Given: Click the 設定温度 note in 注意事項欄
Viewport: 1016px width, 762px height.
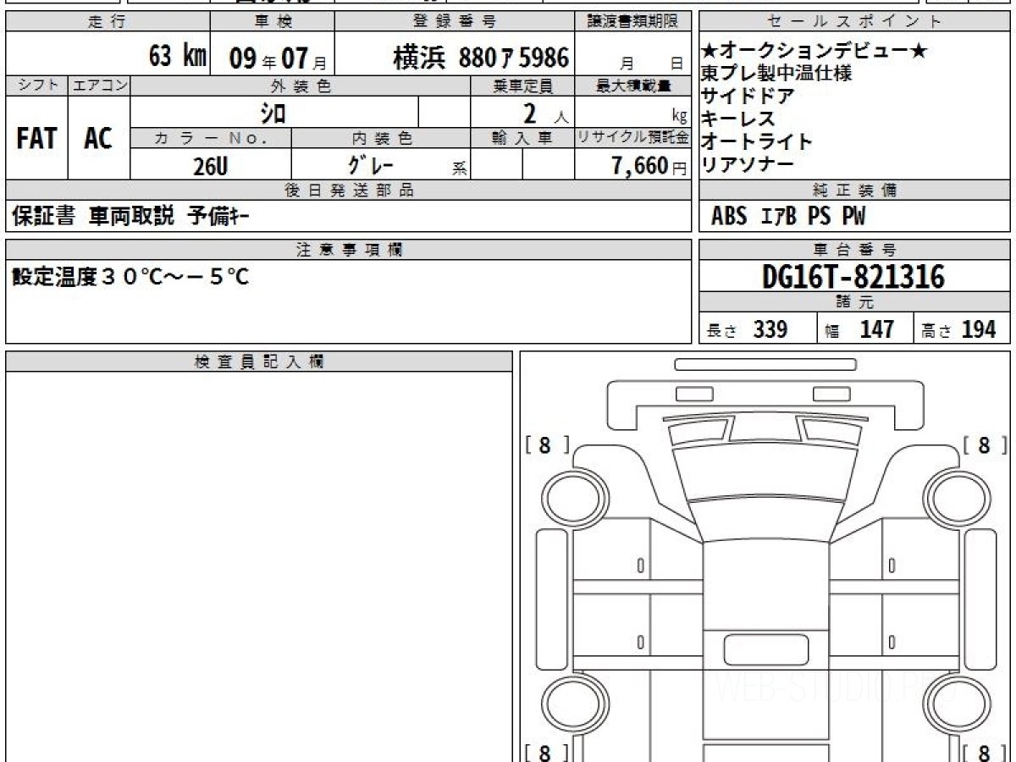Looking at the screenshot, I should tap(131, 277).
